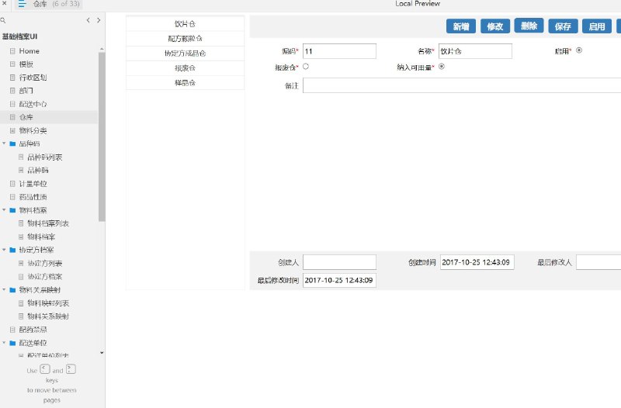Select 样品仓 in the warehouse list
Viewport: 621px width, 408px height.
pyautogui.click(x=185, y=83)
